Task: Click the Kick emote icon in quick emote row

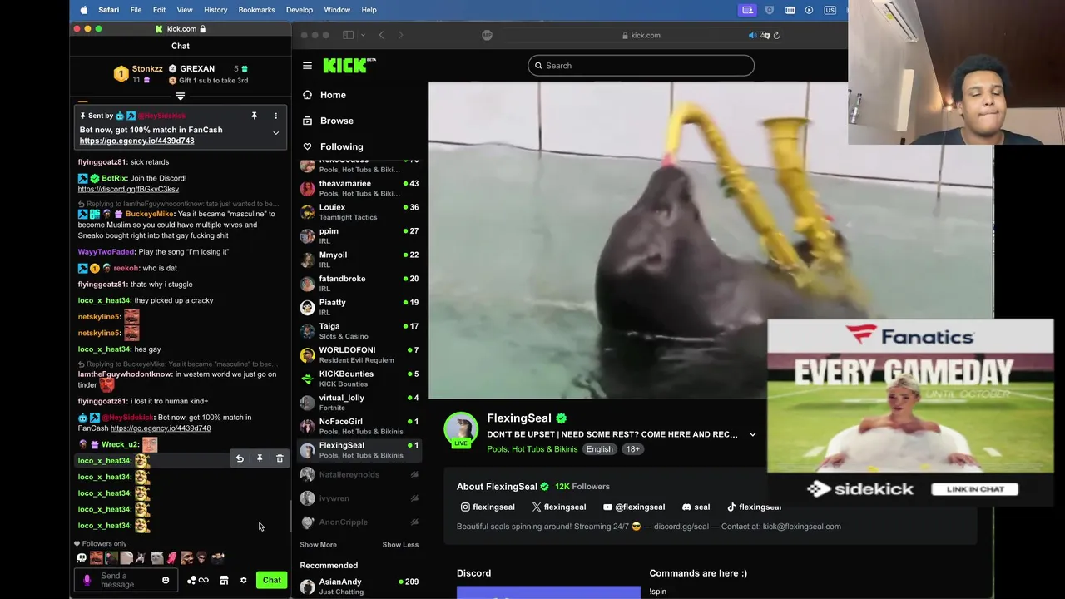Action: coord(82,558)
